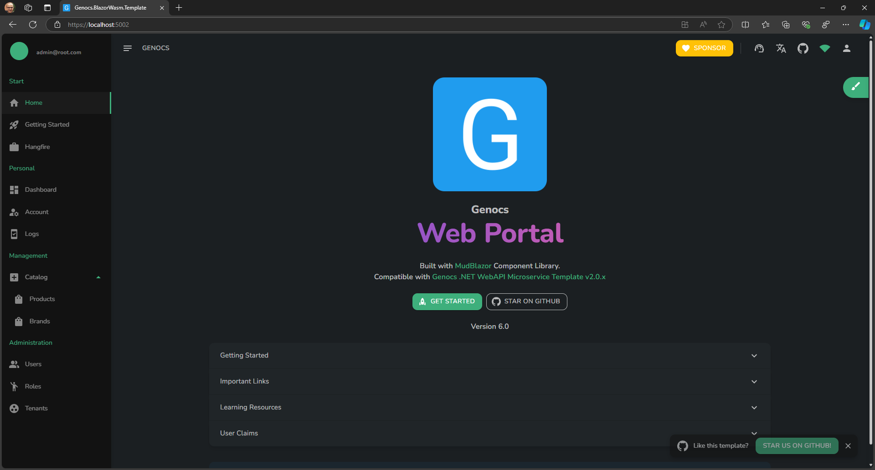Click the green user avatar in sidebar
The image size is (875, 470).
(19, 51)
